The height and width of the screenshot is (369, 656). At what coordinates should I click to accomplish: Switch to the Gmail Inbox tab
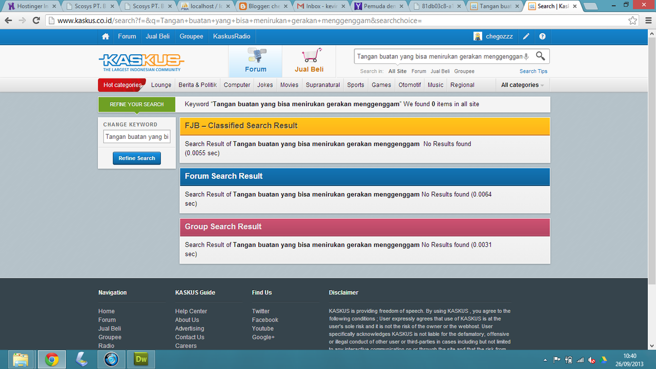pos(321,6)
